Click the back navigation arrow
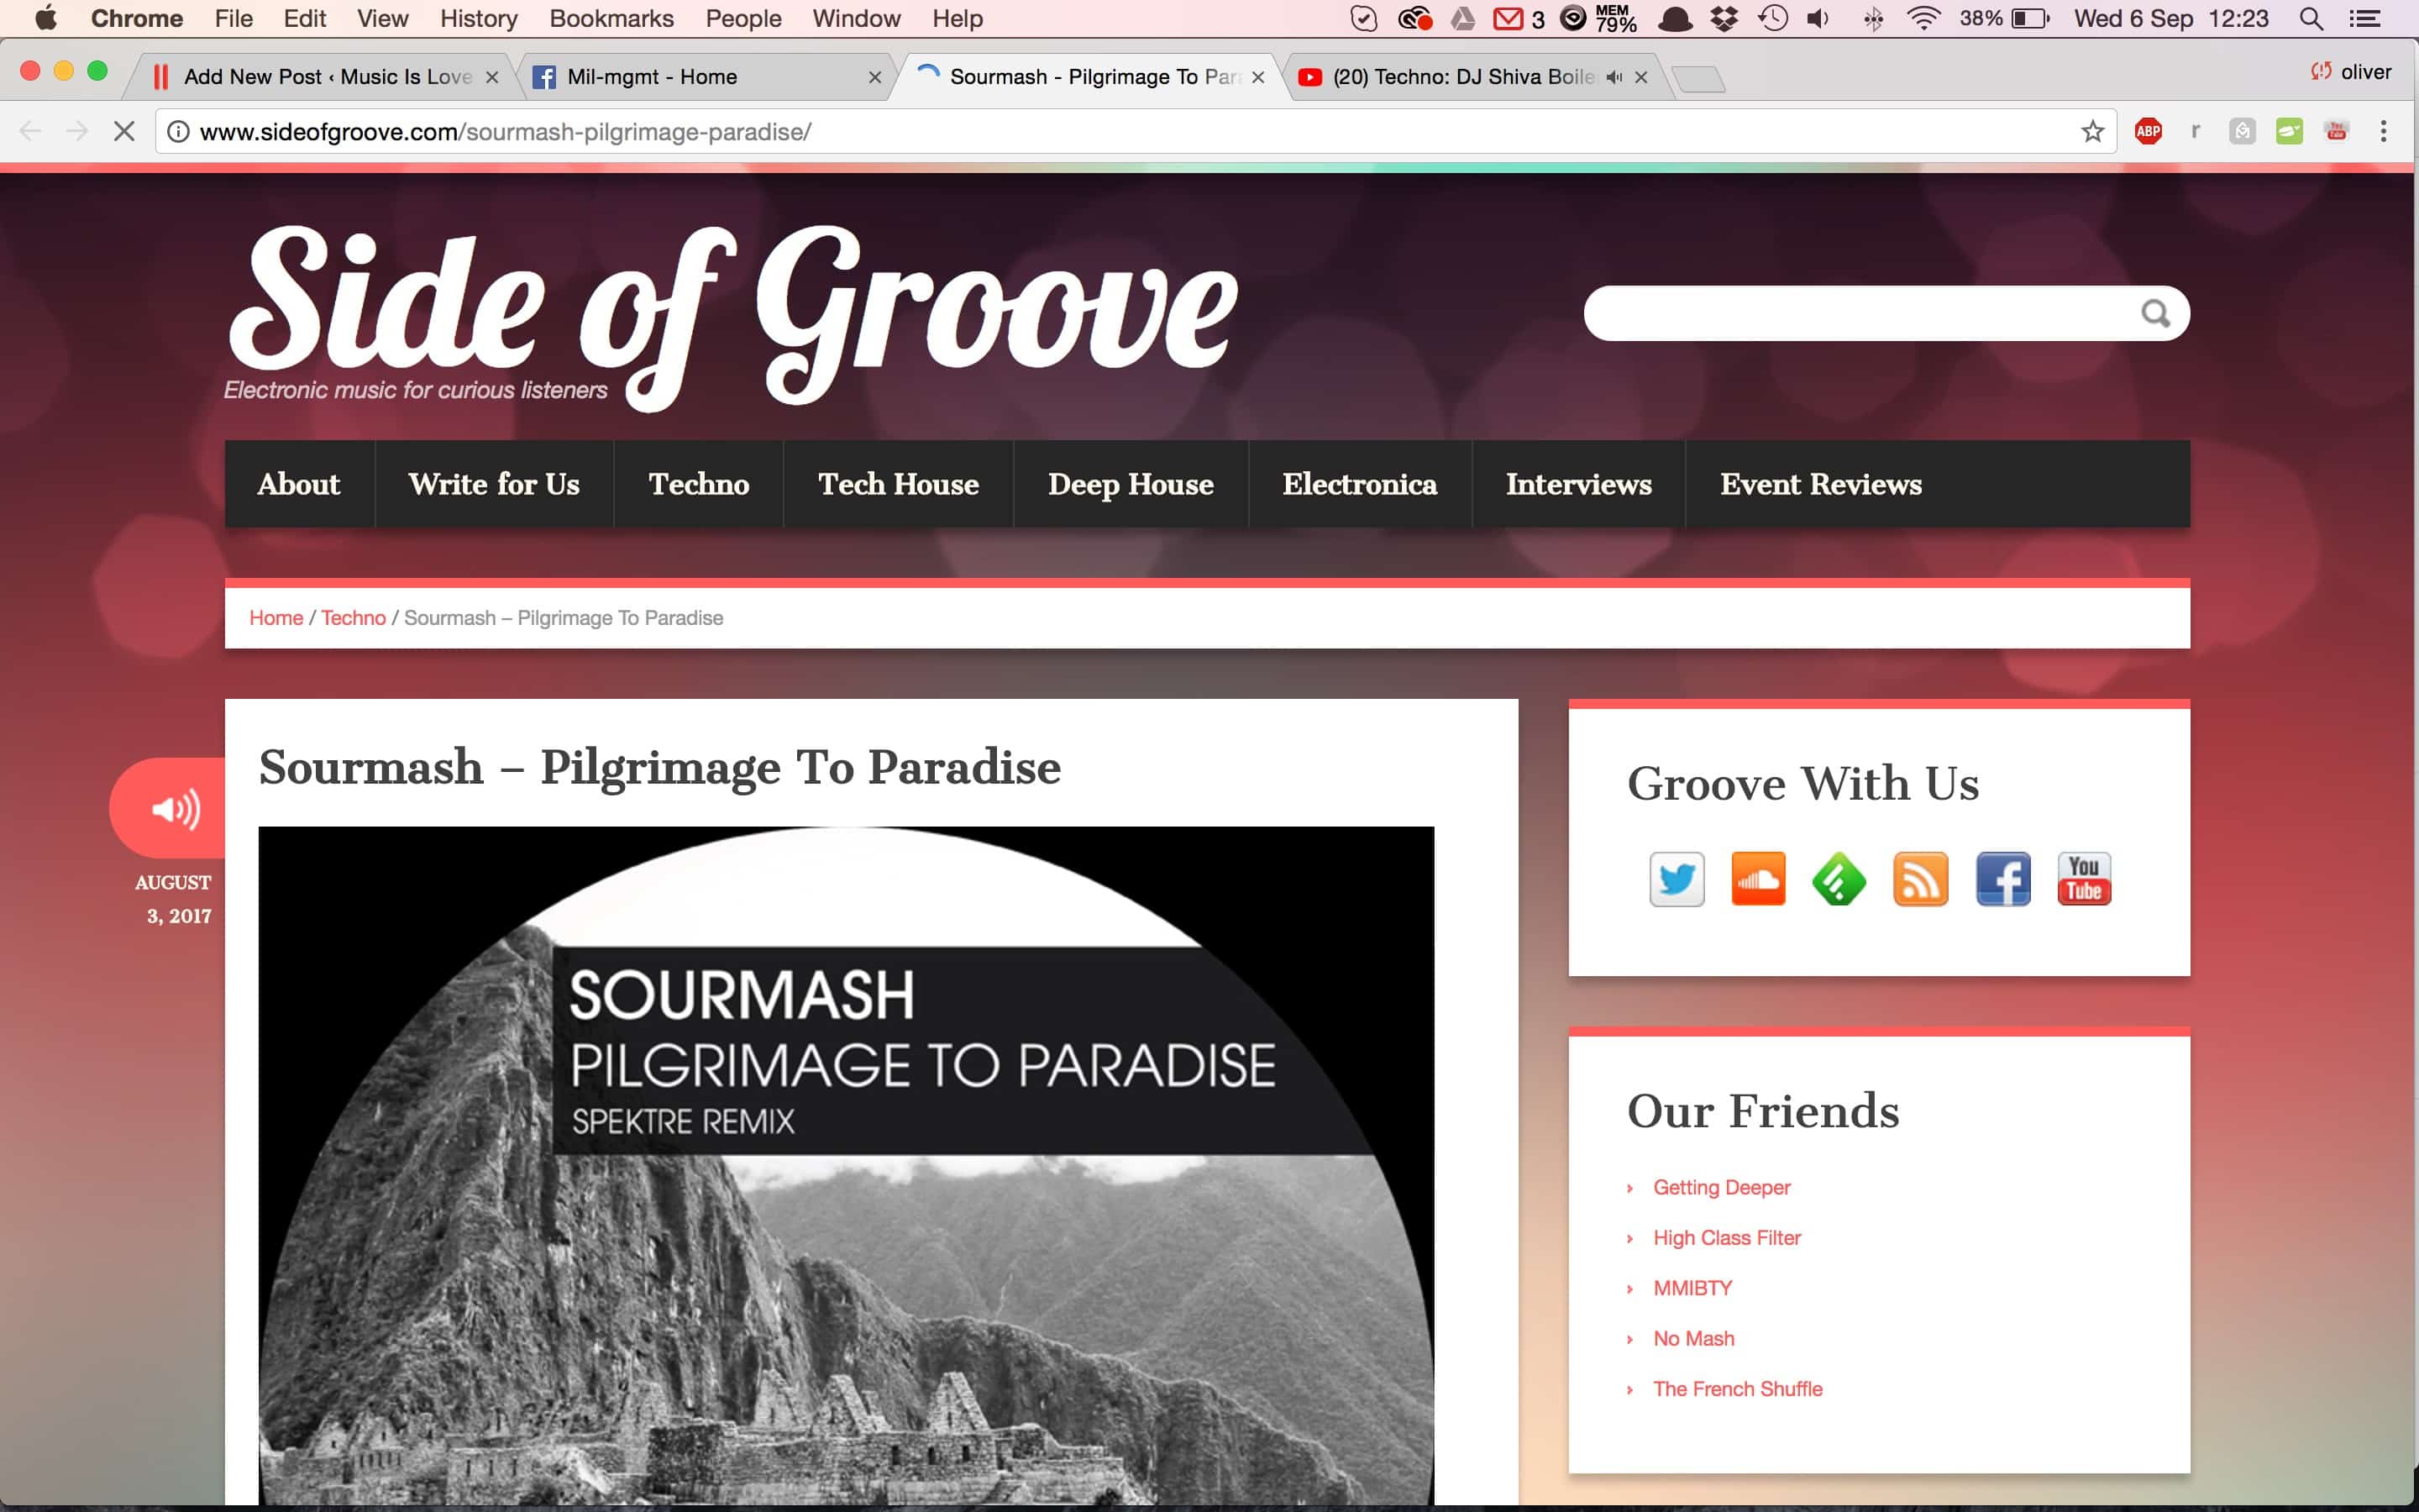Viewport: 2419px width, 1512px height. [30, 131]
